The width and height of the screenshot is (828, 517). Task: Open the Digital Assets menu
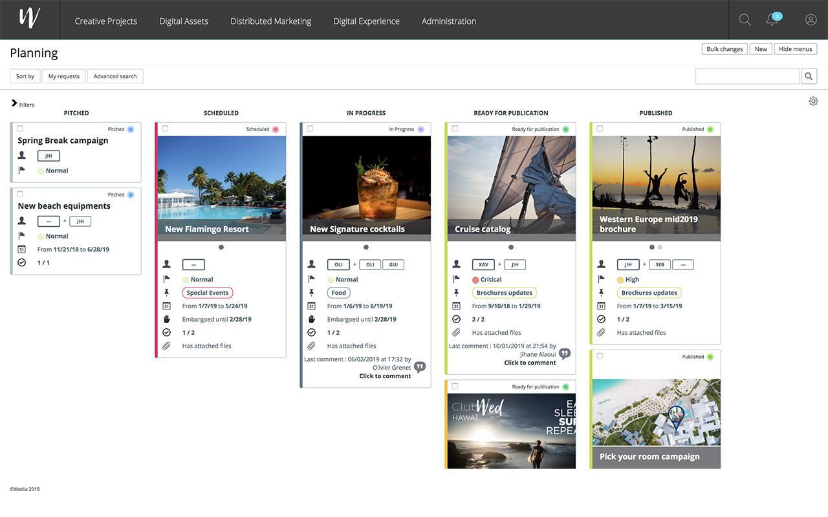click(183, 20)
